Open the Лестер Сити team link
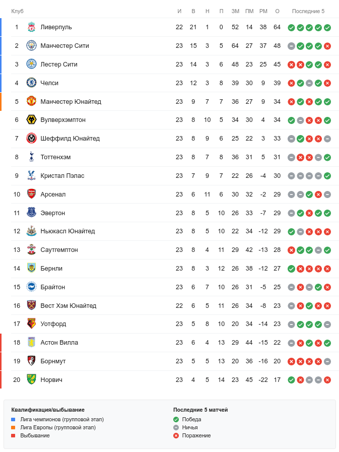 tap(59, 64)
